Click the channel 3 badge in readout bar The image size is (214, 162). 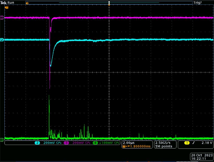tap(66, 143)
